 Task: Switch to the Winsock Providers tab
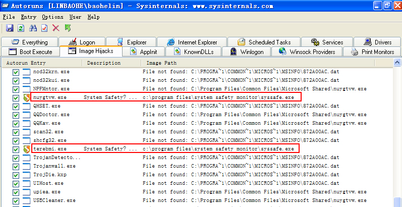point(307,51)
